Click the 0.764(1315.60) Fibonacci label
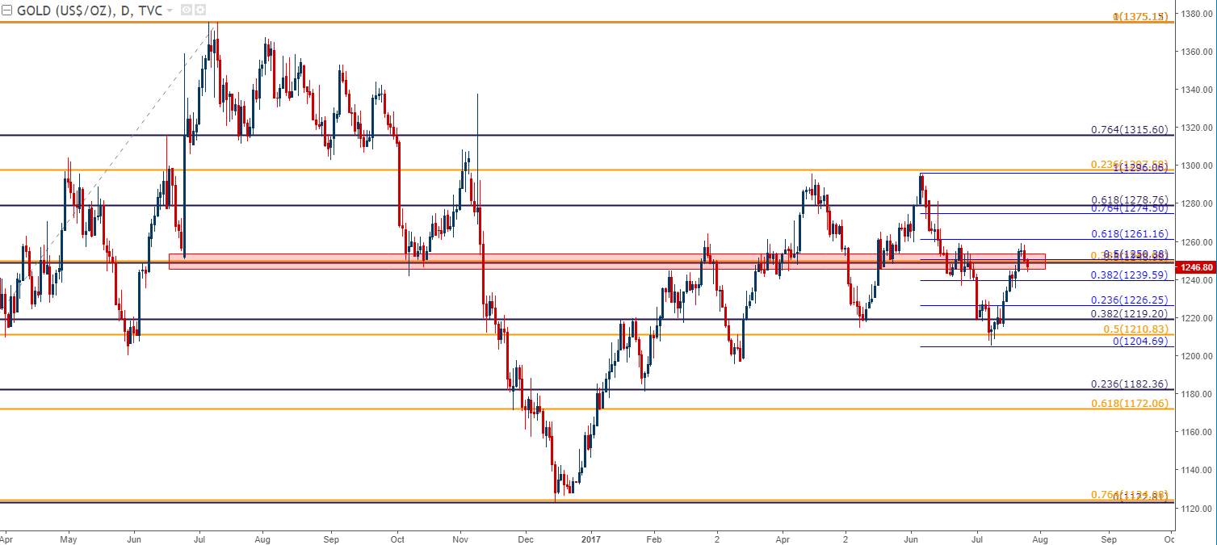1217x545 pixels. point(1129,129)
